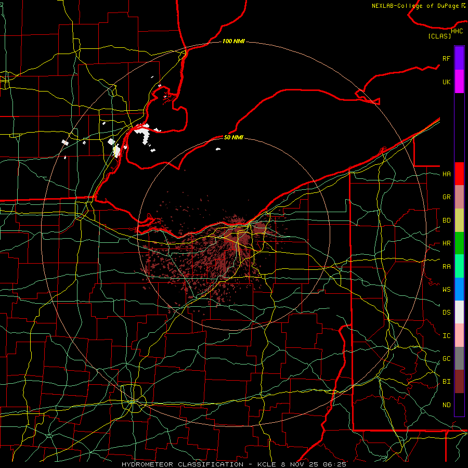Select the BD yellow legend swatch

[459, 220]
